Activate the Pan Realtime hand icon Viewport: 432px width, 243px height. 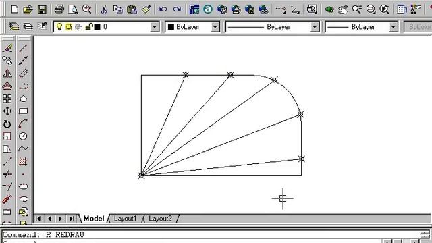pos(343,9)
